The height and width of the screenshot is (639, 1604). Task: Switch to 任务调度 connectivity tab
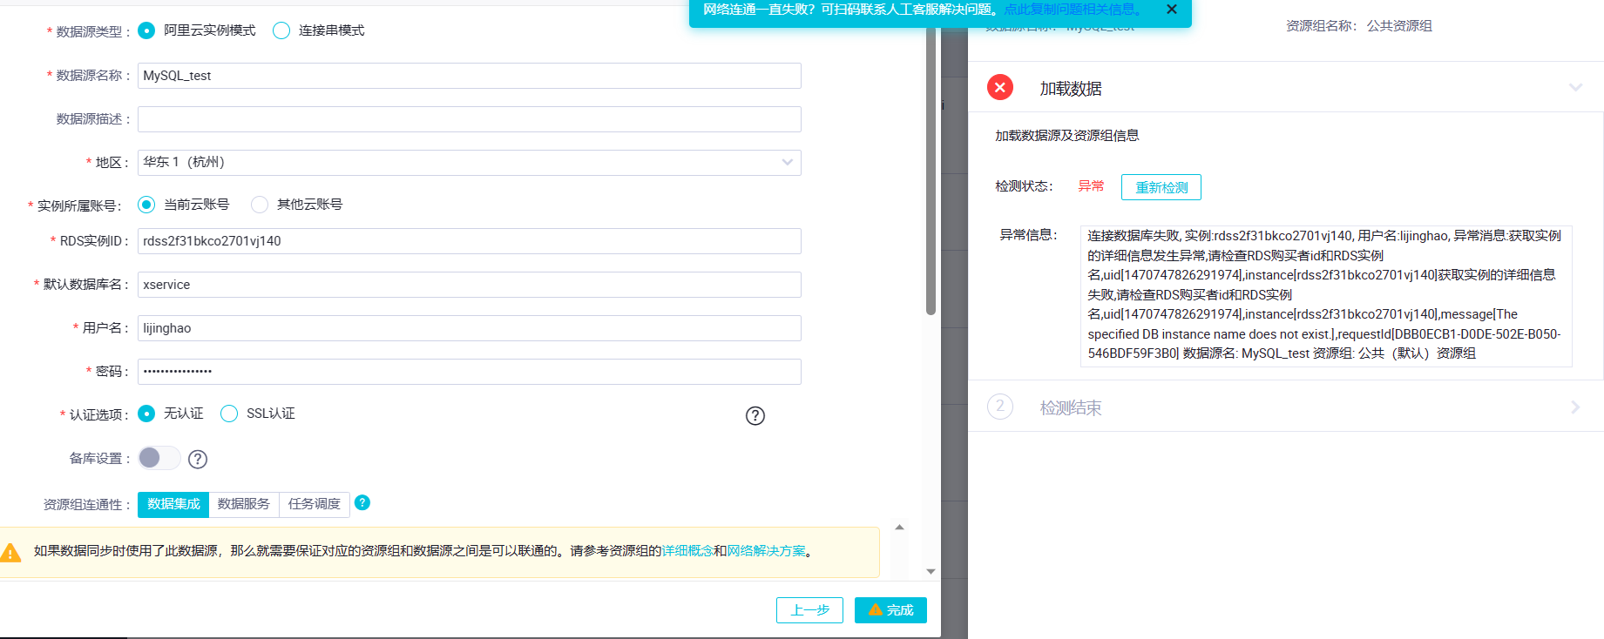(315, 504)
